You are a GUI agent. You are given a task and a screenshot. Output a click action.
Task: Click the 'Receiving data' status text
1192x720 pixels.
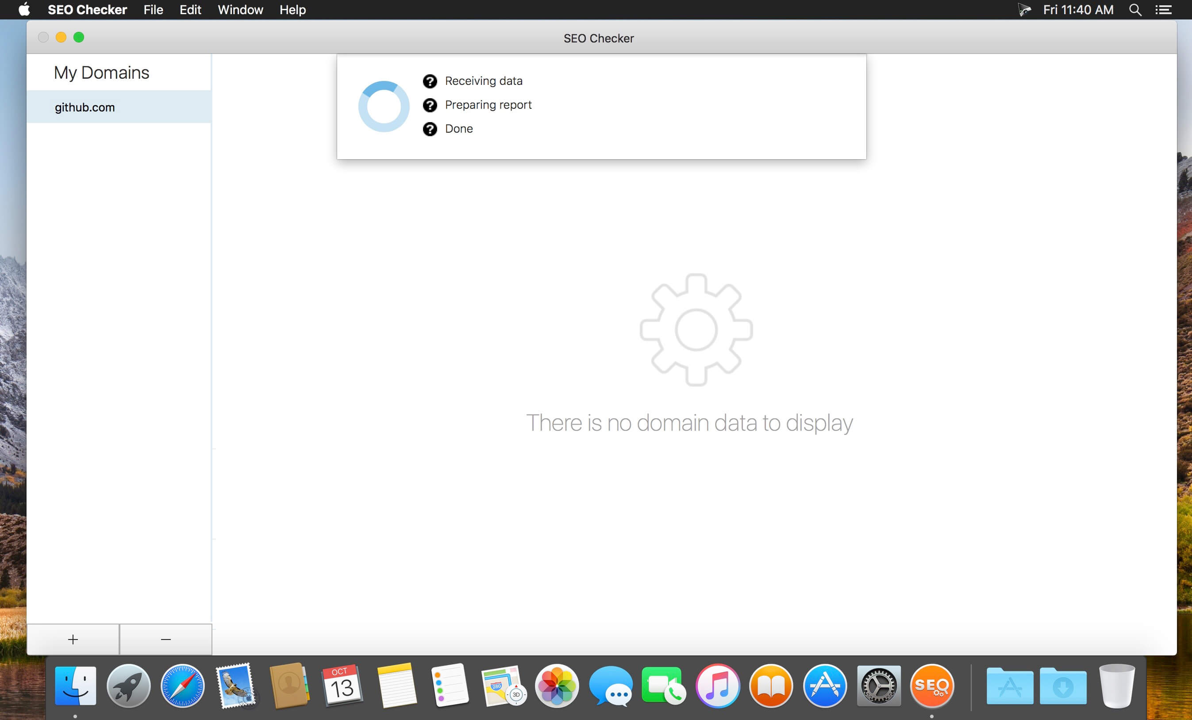pos(484,81)
